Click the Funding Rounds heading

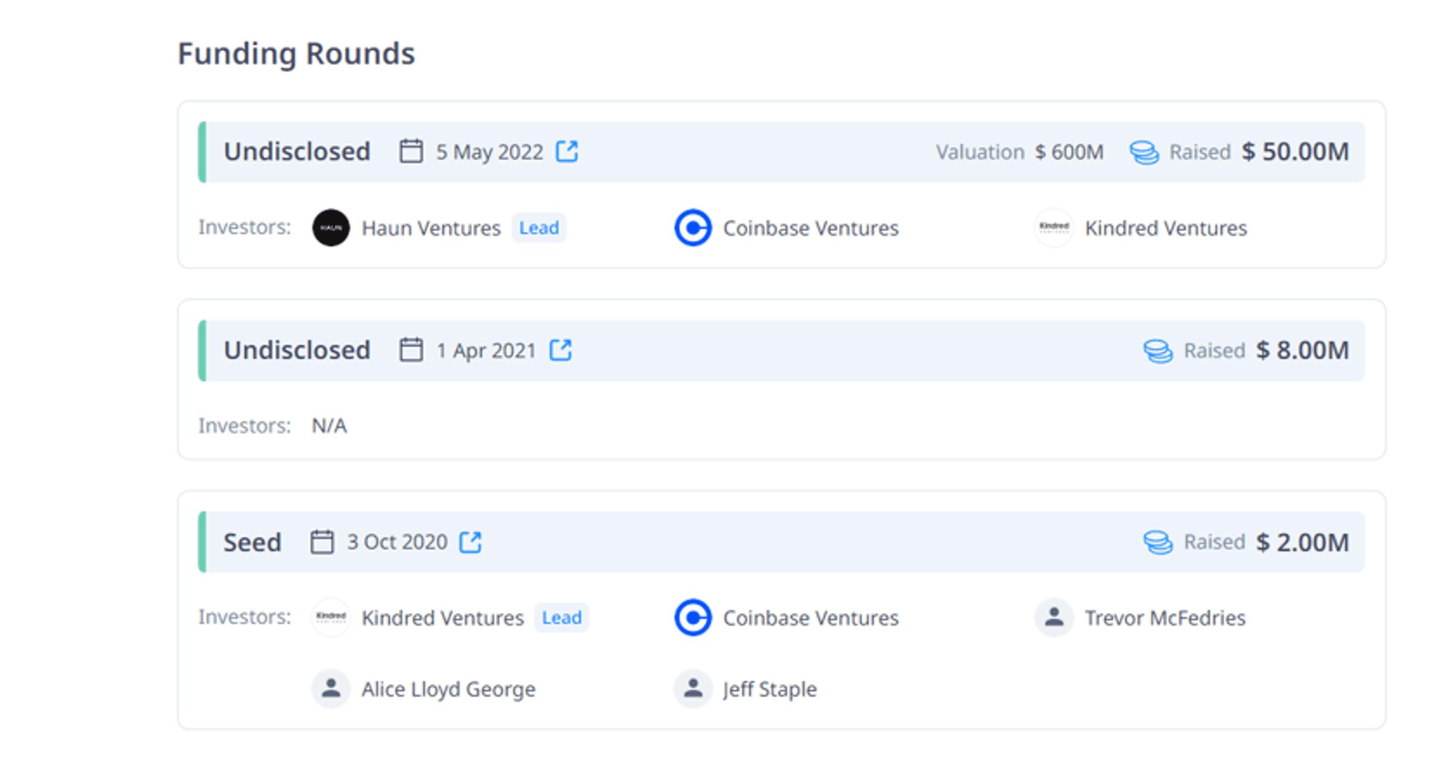click(x=296, y=54)
